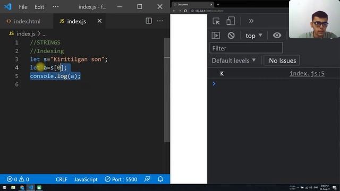
Task: Show hidden system tray icons
Action: [x=297, y=187]
